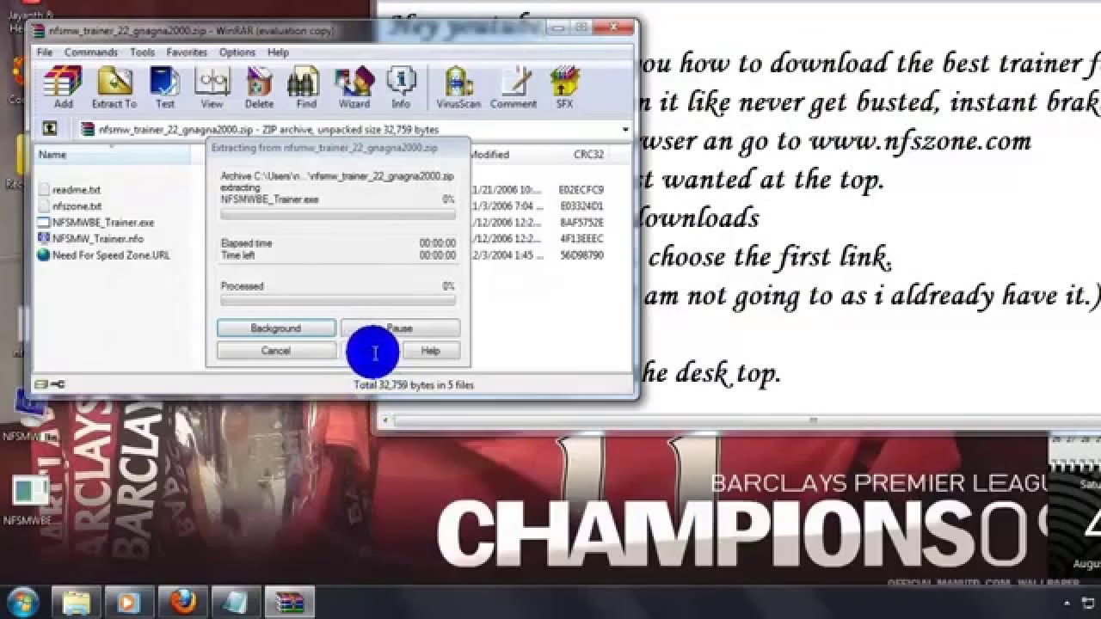Switch to WinRAR taskbar icon

(x=290, y=601)
